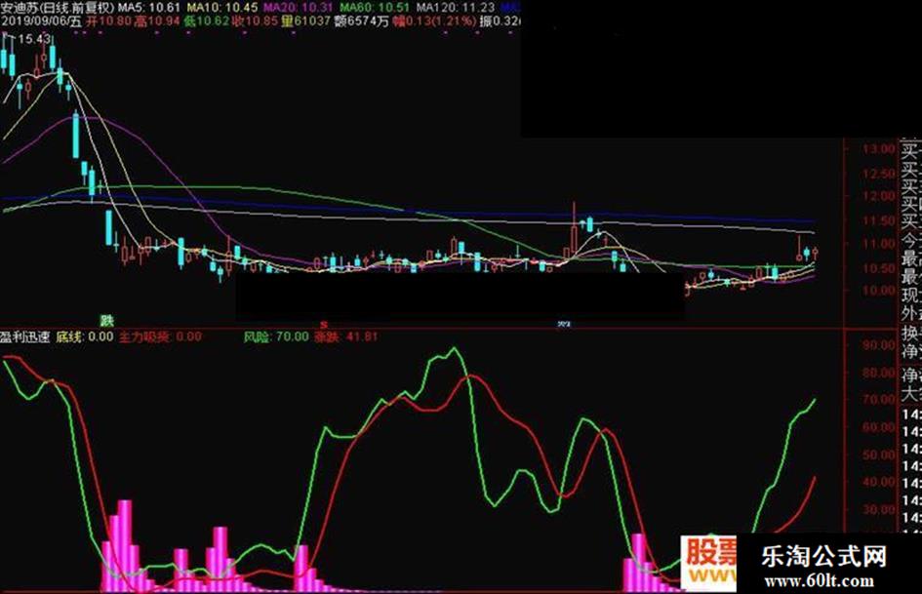The width and height of the screenshot is (922, 594).
Task: Click the 主力吸筹: 0.00 indicator value
Action: coord(161,337)
